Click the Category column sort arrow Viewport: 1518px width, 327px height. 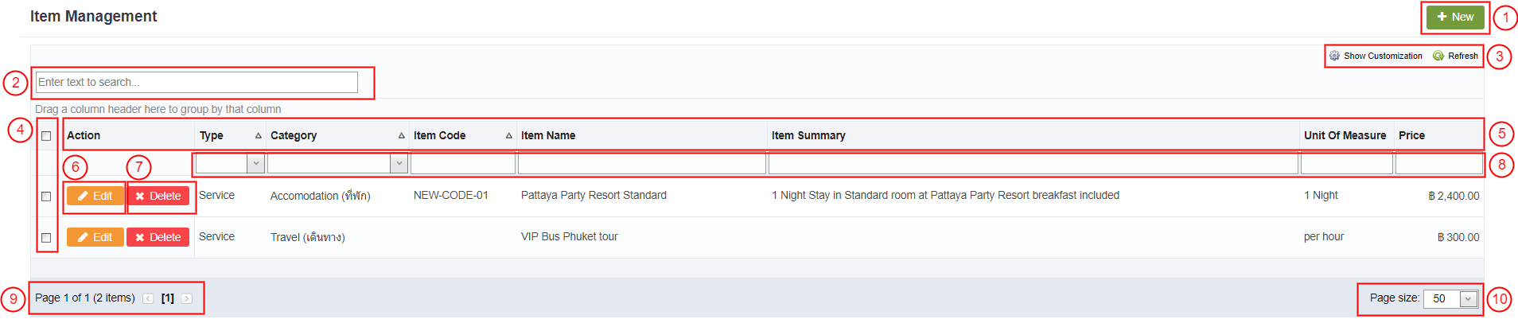401,136
